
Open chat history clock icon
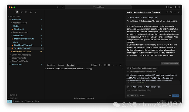pos(171,12)
